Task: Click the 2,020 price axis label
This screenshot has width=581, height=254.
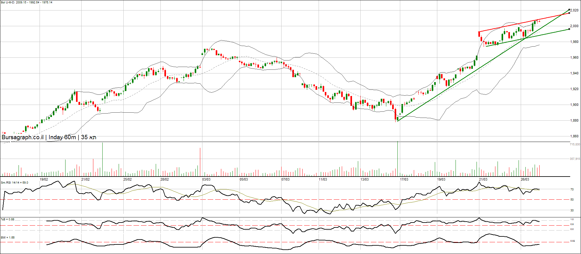Action: (574, 10)
